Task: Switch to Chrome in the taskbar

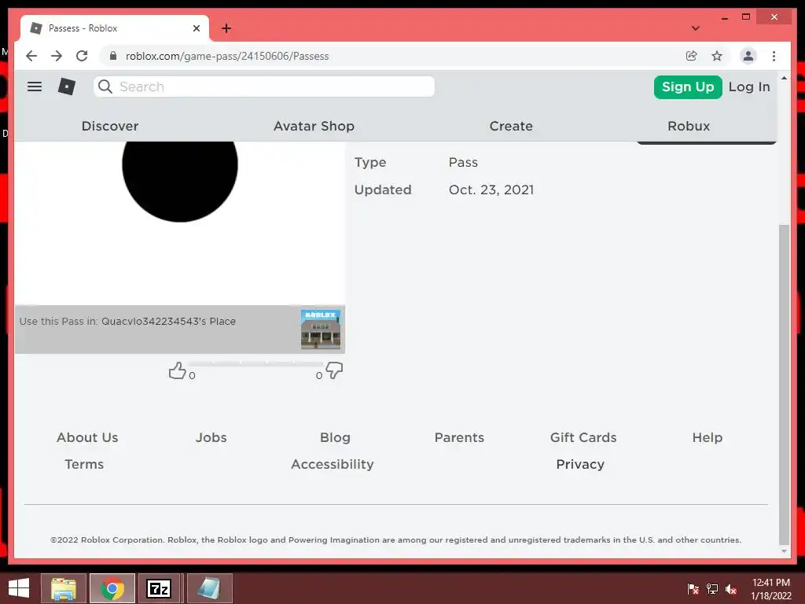Action: point(112,588)
